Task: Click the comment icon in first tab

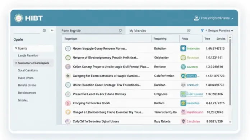Action: click(121, 31)
